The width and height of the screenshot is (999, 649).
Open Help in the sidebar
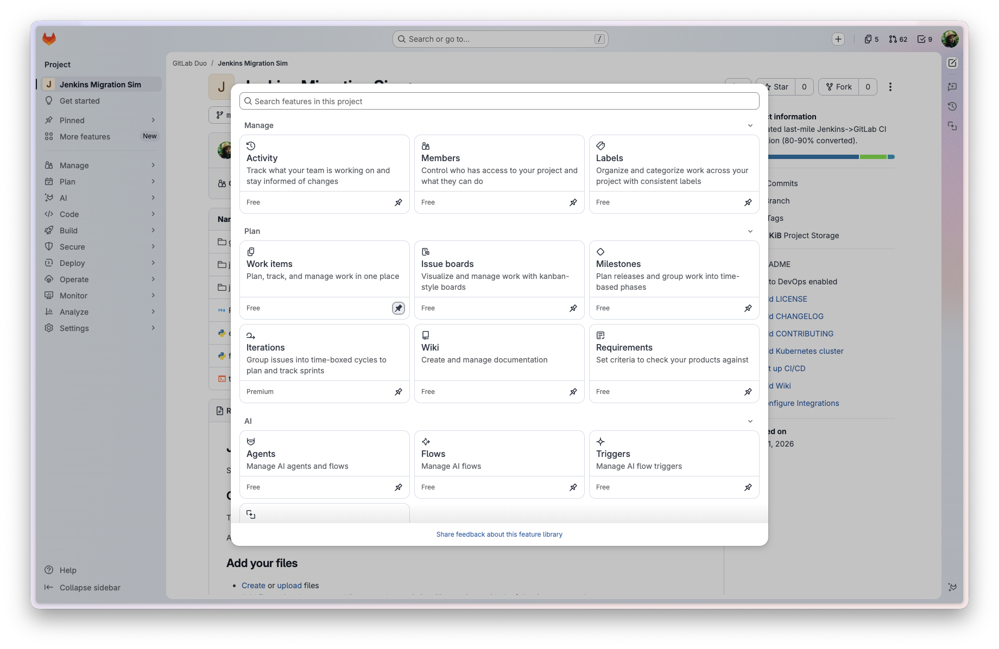tap(61, 570)
